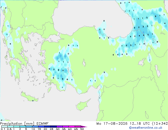Click the Crete island on the map

click(29, 97)
